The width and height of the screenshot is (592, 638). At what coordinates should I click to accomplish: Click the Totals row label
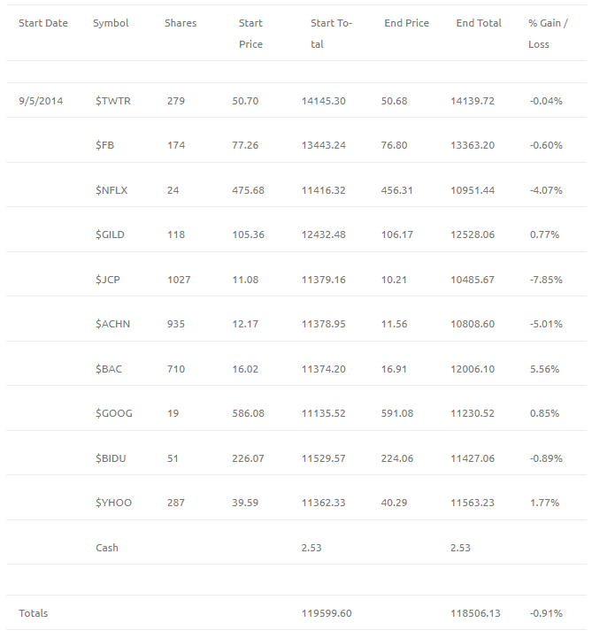tap(34, 613)
